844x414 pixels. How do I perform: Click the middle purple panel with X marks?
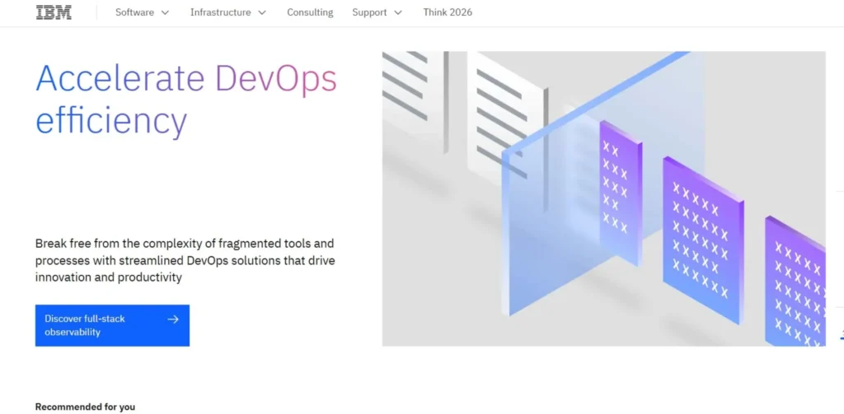[702, 239]
